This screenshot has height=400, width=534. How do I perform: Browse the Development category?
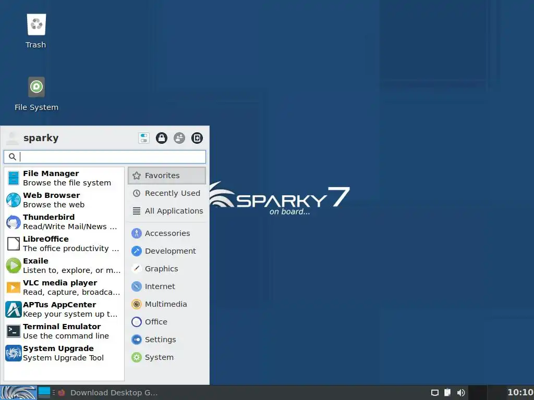tap(167, 251)
